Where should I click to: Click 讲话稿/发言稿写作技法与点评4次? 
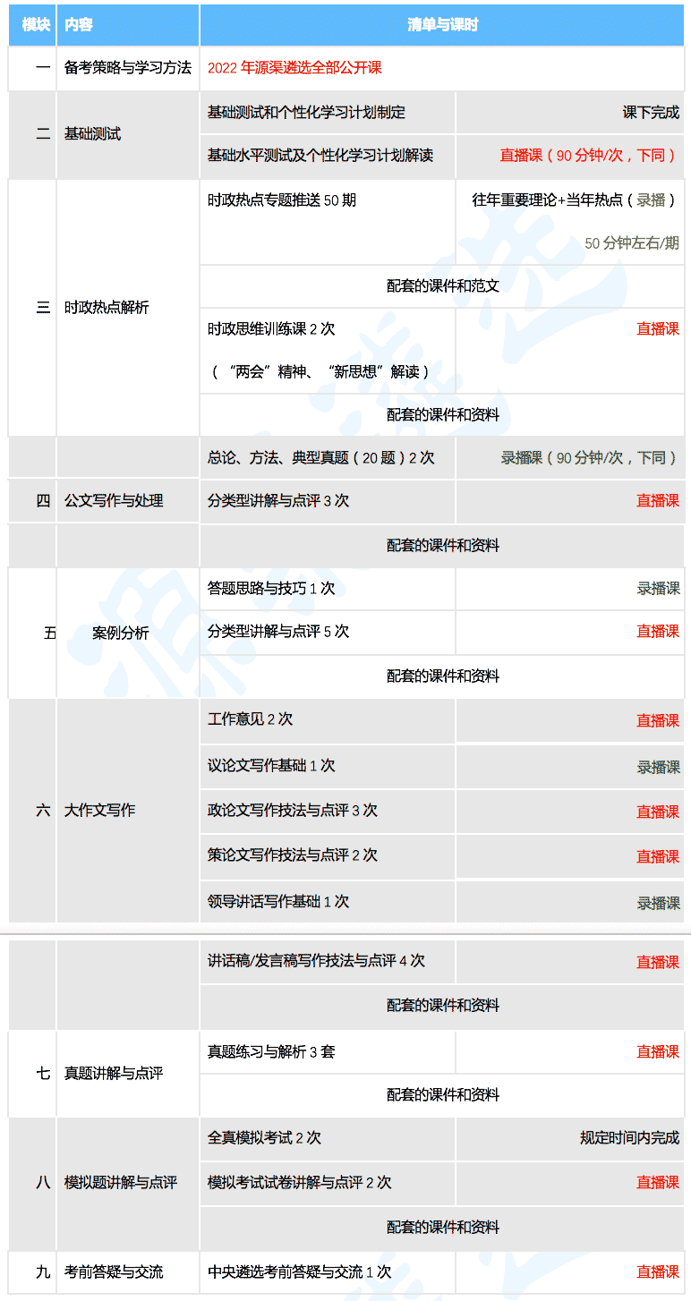pos(316,961)
